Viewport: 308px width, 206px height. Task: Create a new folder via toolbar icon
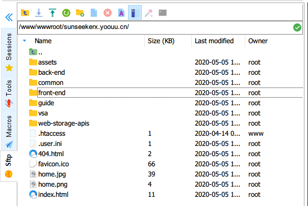80,12
